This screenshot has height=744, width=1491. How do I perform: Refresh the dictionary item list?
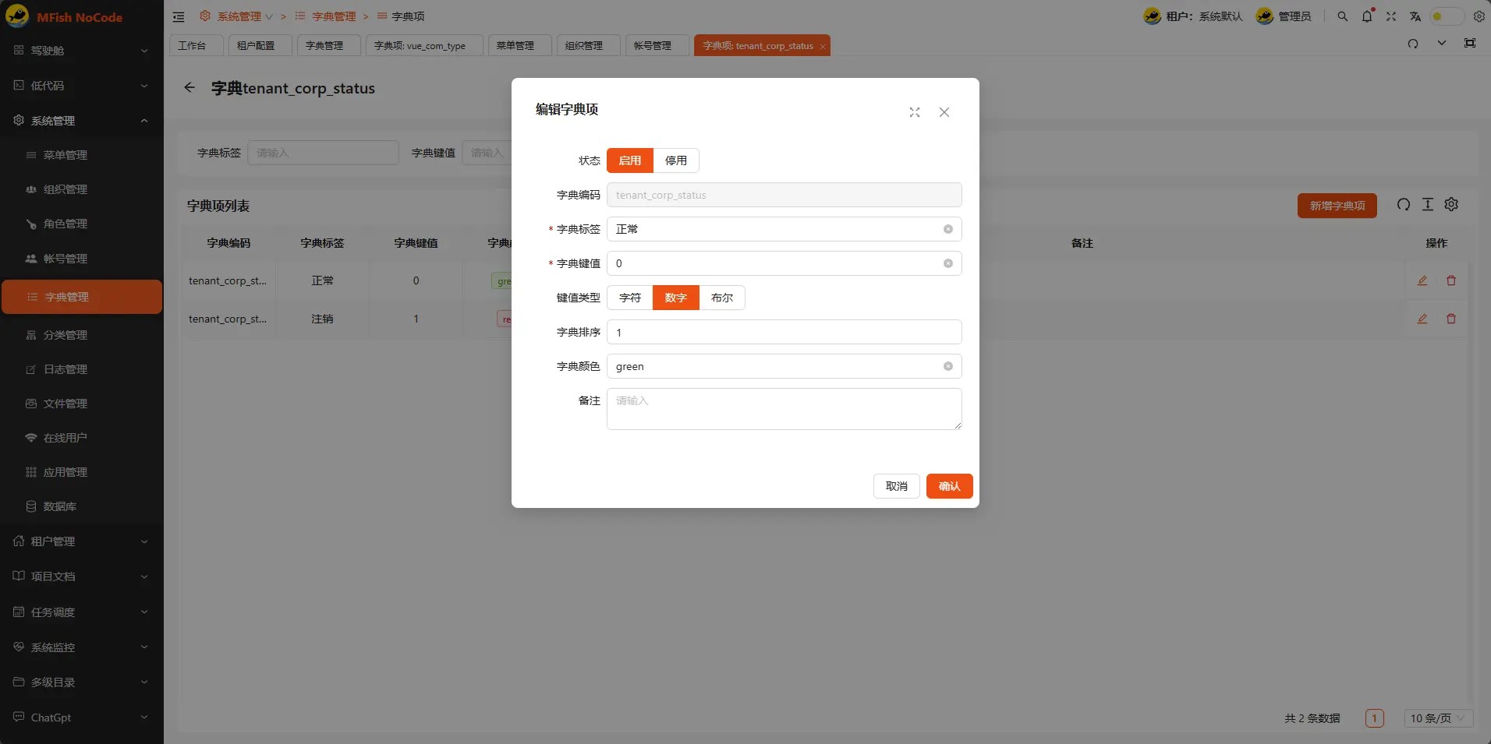(1402, 205)
